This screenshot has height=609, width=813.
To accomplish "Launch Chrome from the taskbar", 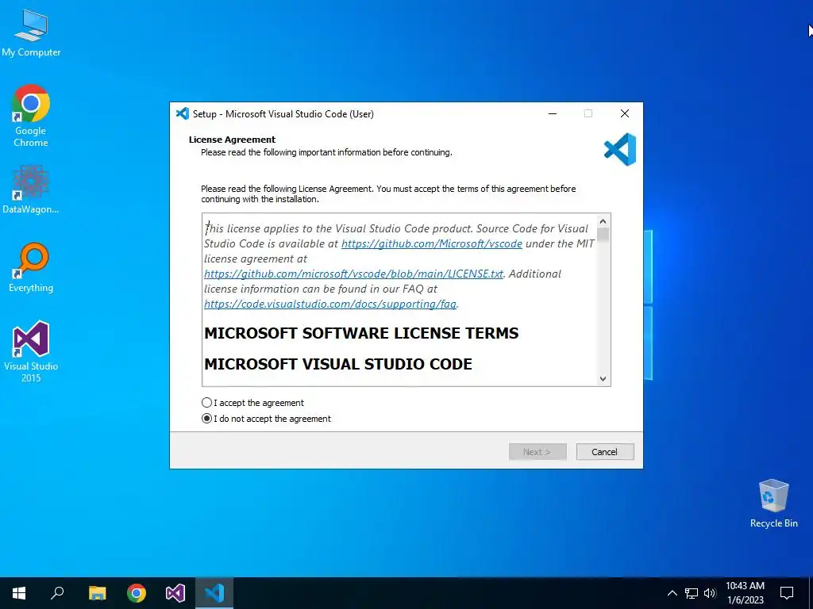I will click(x=137, y=593).
